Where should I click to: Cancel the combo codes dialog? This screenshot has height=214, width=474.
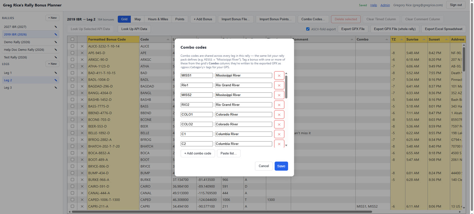pyautogui.click(x=264, y=166)
